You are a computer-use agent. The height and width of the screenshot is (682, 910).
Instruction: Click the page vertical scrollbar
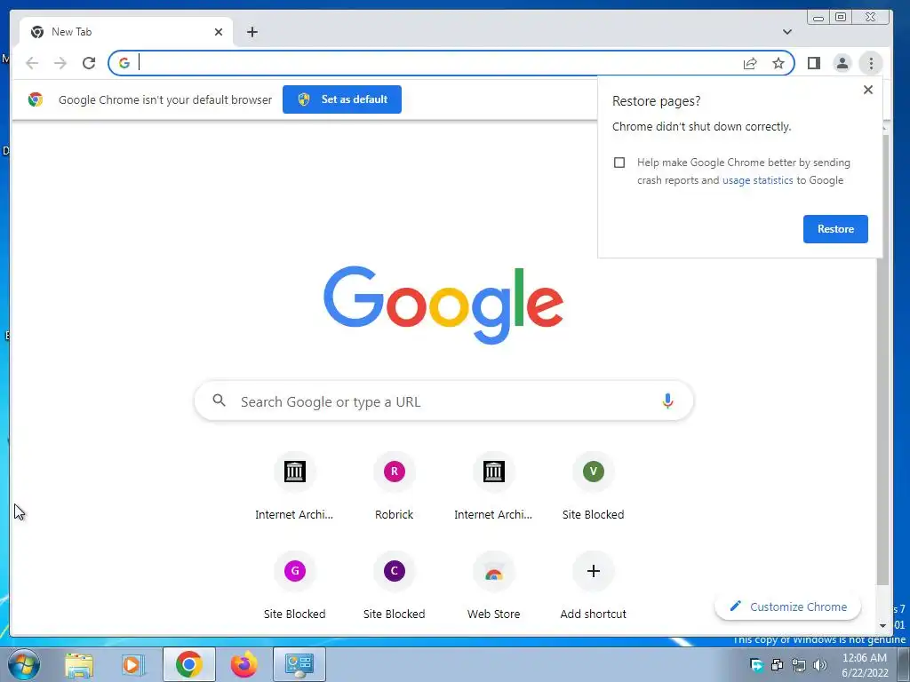882,360
